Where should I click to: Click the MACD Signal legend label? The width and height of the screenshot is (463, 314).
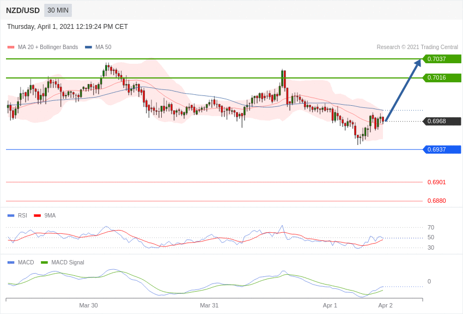[x=68, y=262]
